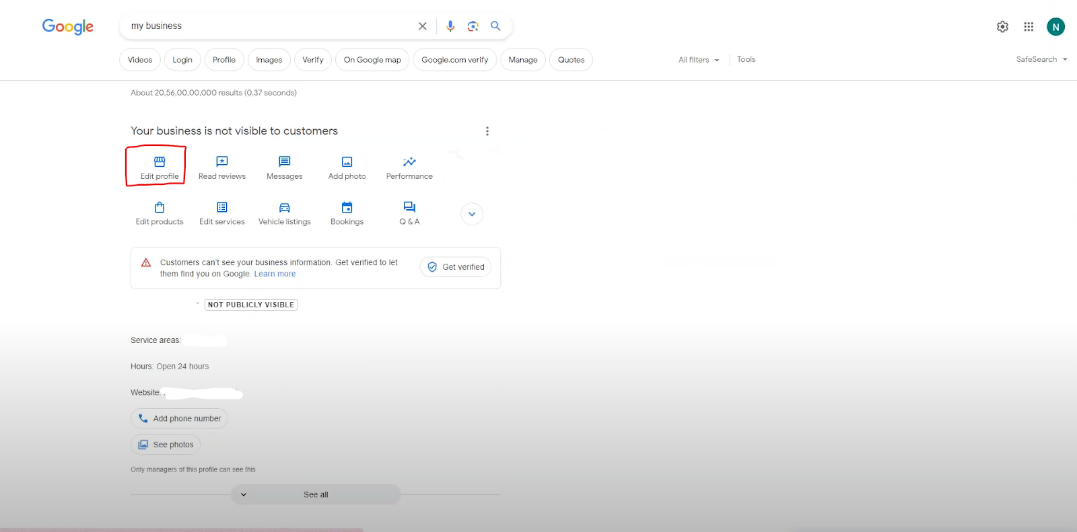Expand profile with See all
Screen dimensions: 1077x532
(x=316, y=494)
